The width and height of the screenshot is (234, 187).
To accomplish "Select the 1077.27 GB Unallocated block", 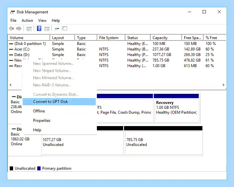I will point(82,140).
